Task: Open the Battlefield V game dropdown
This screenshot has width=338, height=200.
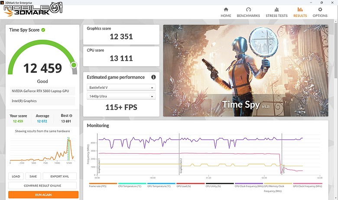Action: (121, 87)
